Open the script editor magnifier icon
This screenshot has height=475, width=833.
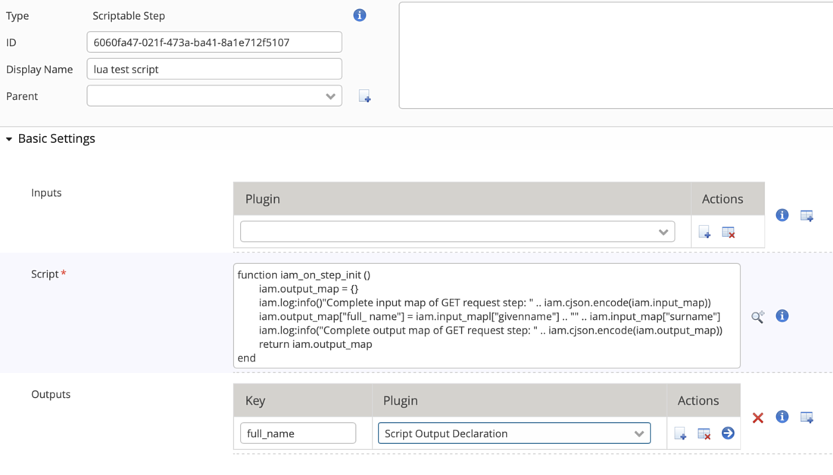pyautogui.click(x=757, y=317)
